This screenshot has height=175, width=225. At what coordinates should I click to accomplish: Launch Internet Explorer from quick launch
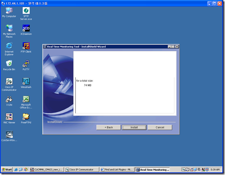(x=16, y=170)
